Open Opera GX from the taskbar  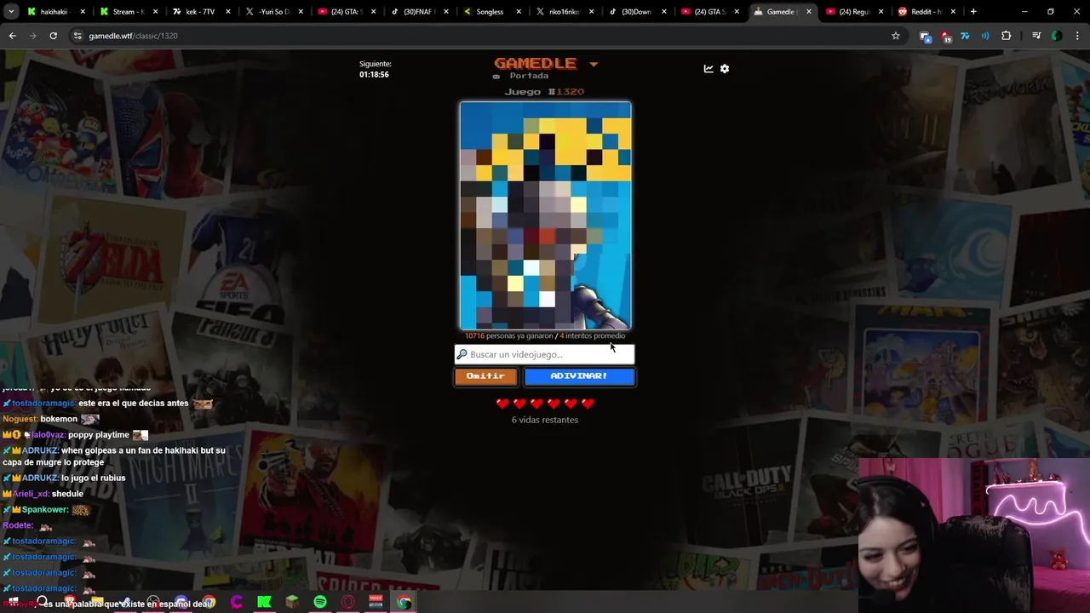347,602
